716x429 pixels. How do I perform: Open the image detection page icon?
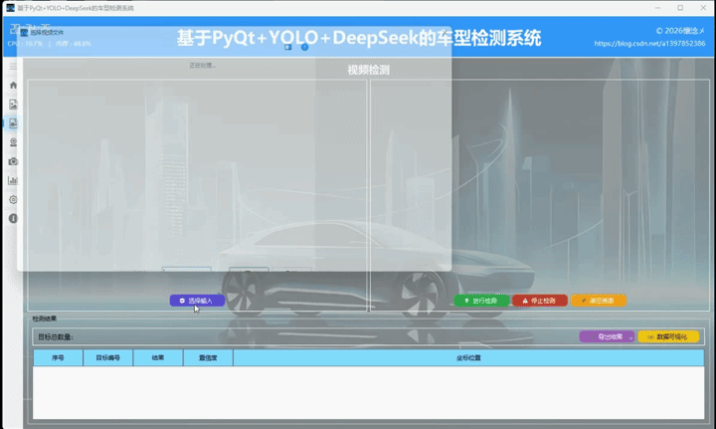click(13, 105)
